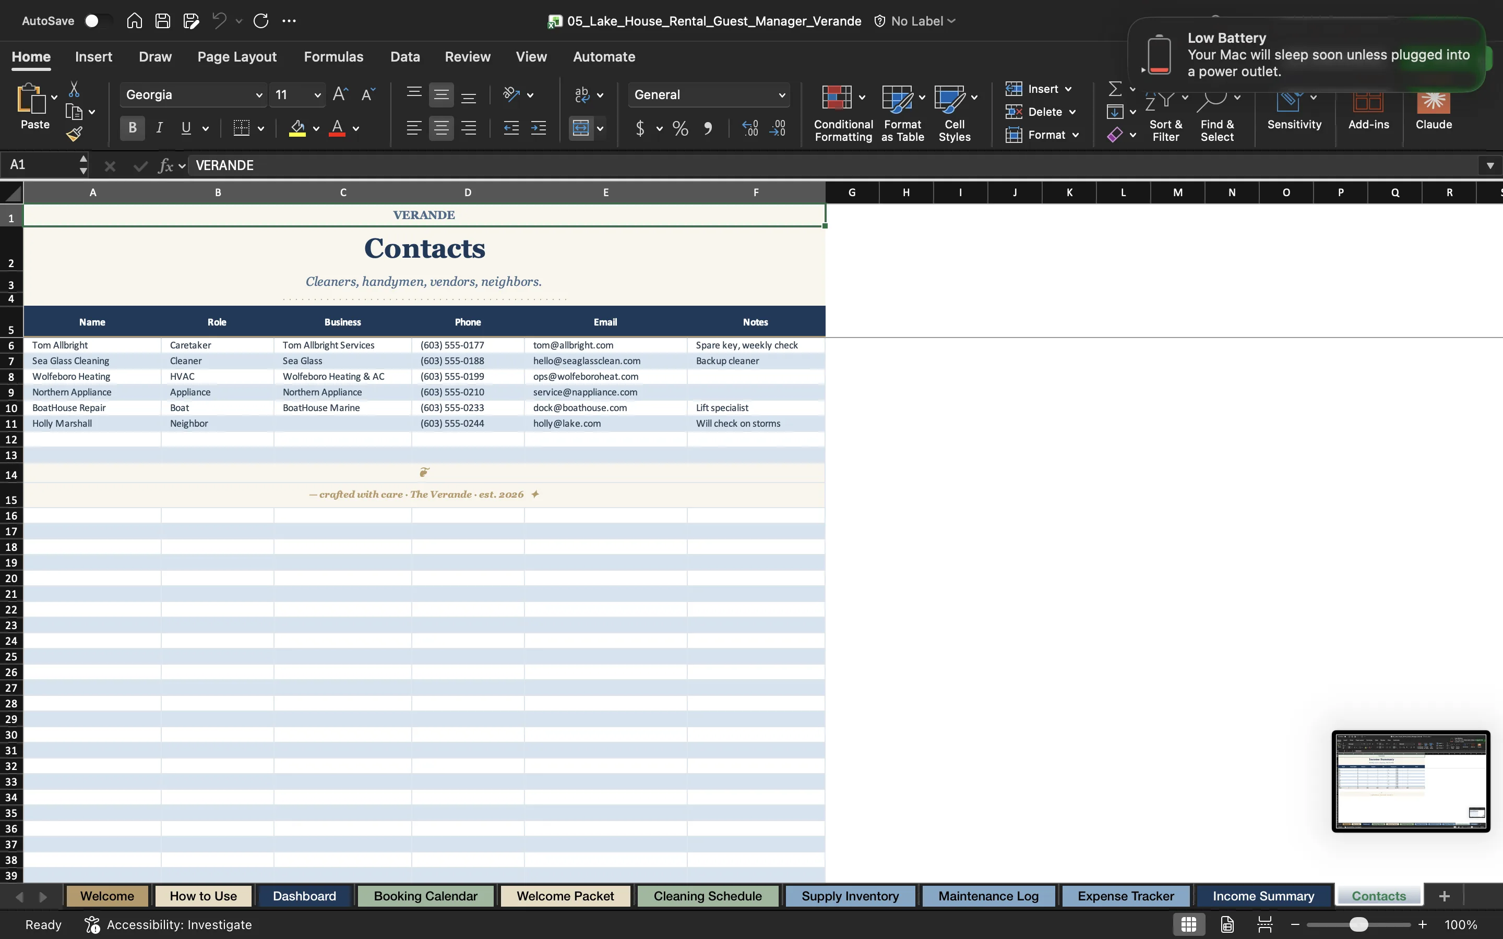Apply percent style format

click(680, 128)
